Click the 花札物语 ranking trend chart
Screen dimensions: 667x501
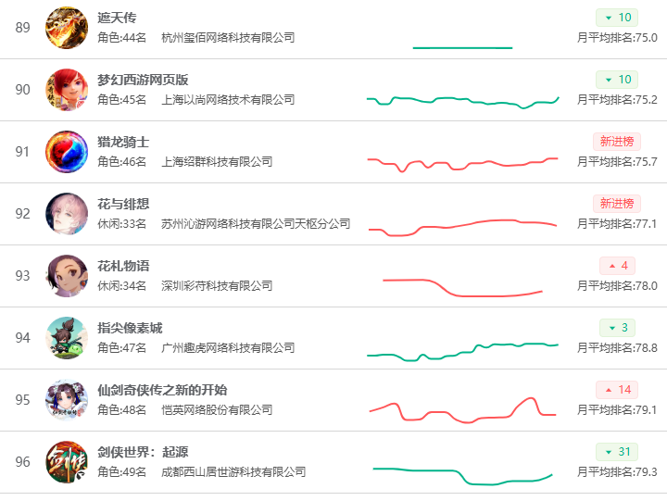461,287
